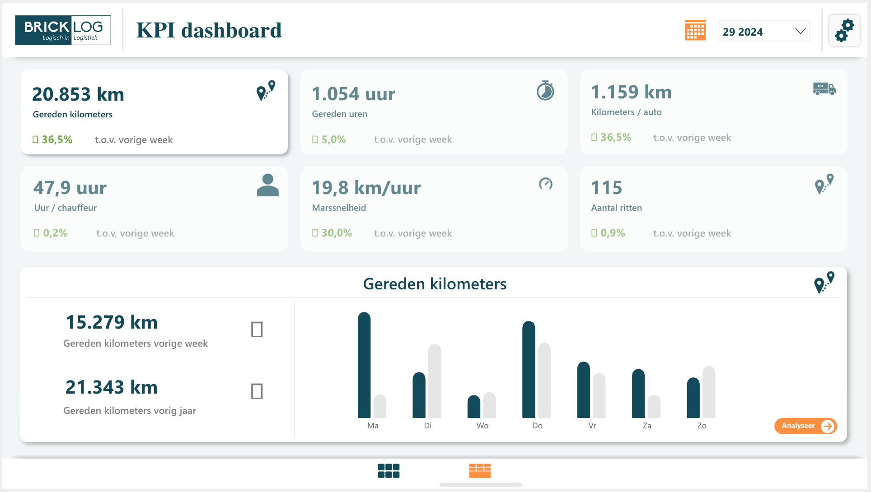
Task: Click Gereden kilometers vorig jaar label
Action: (130, 410)
